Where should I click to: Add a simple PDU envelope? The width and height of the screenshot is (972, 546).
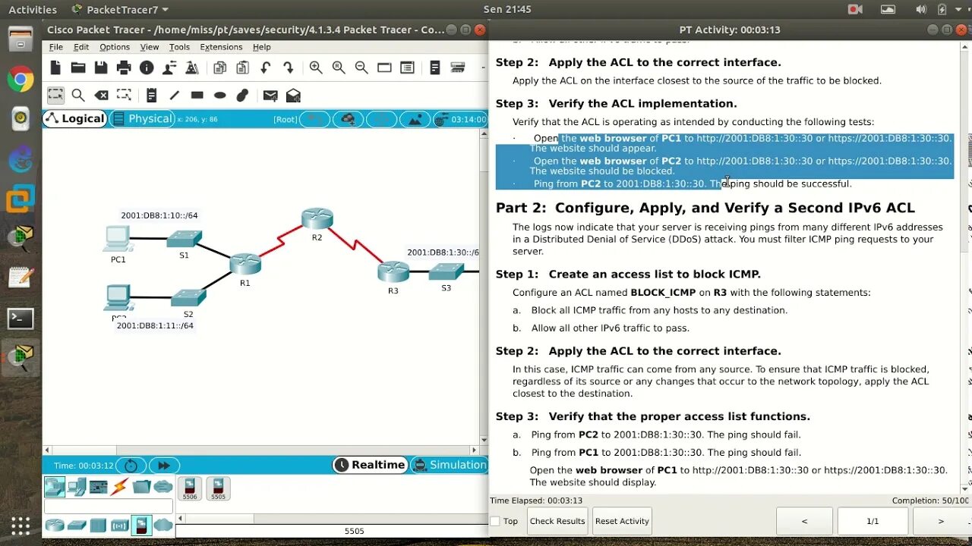click(270, 96)
